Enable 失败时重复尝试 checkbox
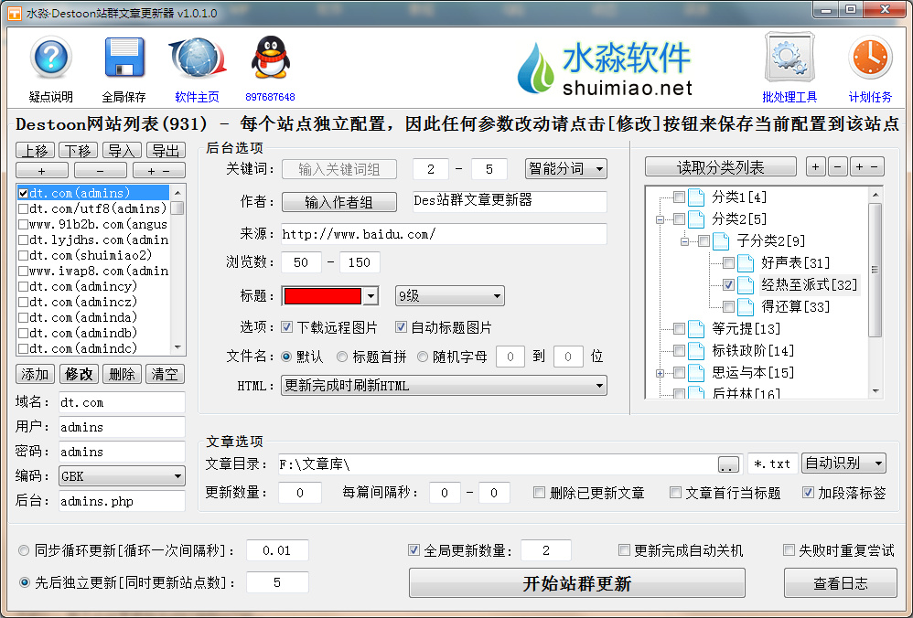 coord(789,550)
